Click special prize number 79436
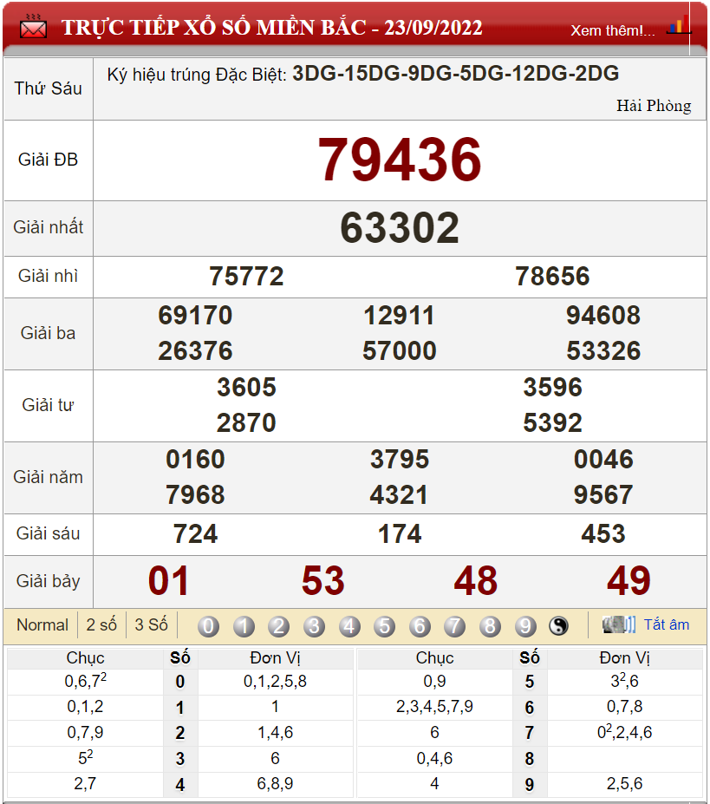The image size is (710, 804). coord(400,160)
